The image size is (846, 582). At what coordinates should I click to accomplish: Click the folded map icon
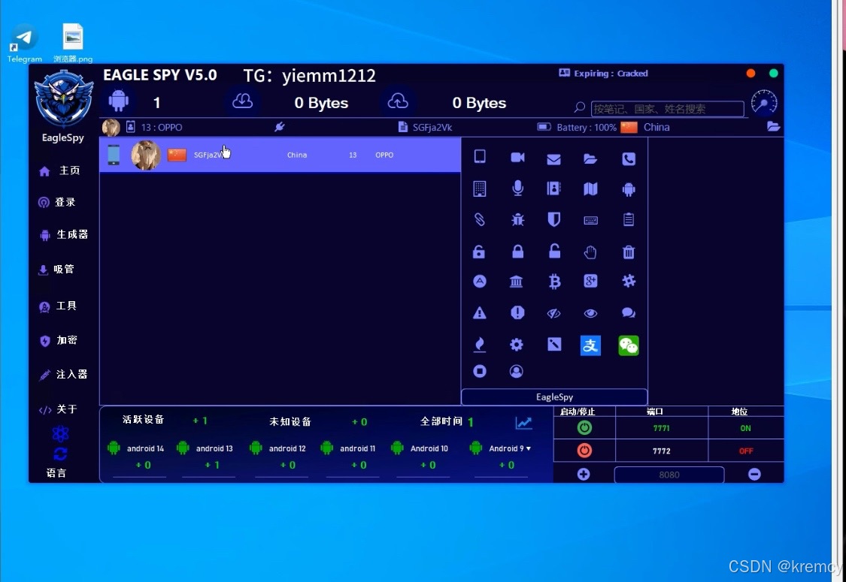pos(590,188)
